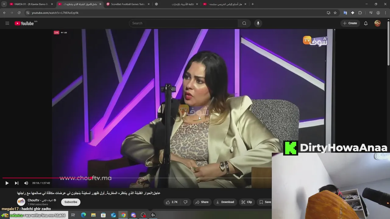This screenshot has width=390, height=219.
Task: Mute video with speaker icon
Action: (26, 183)
